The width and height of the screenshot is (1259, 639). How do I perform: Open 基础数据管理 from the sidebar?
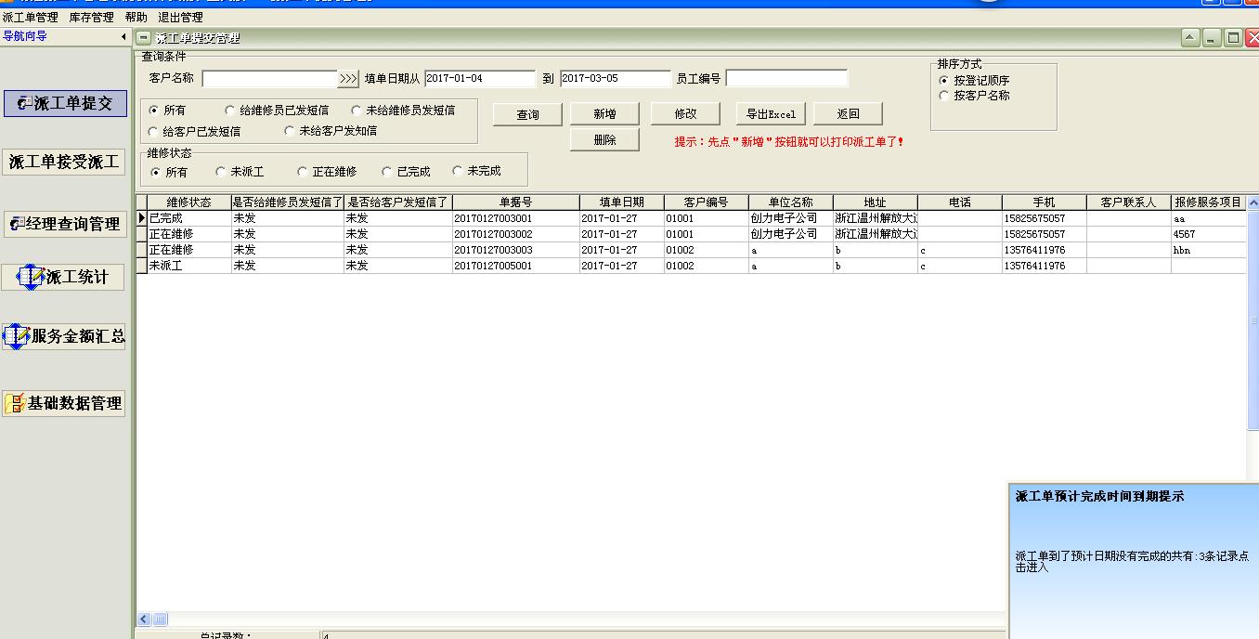(x=63, y=403)
